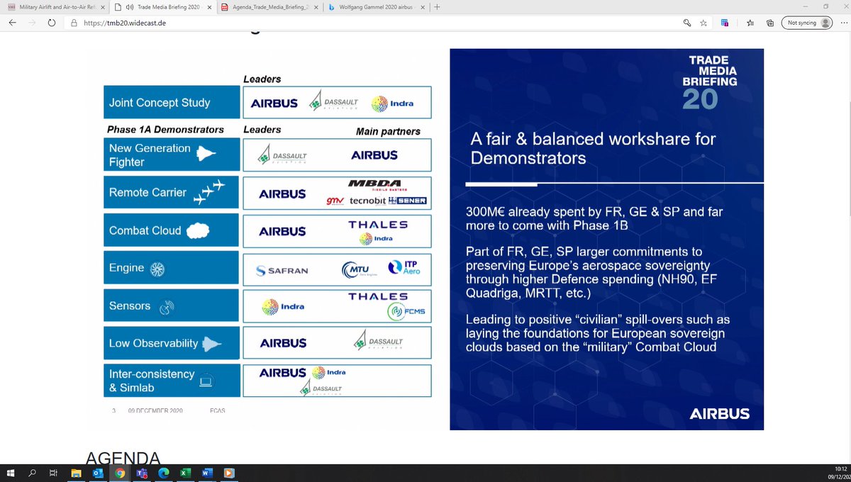Click the Low Observability box

click(x=172, y=343)
